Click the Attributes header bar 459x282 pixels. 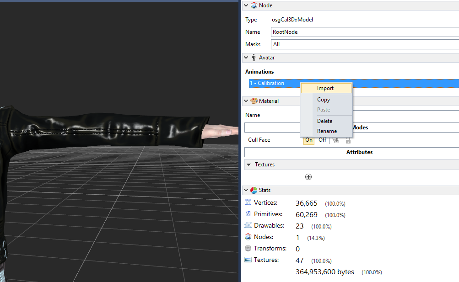point(351,152)
